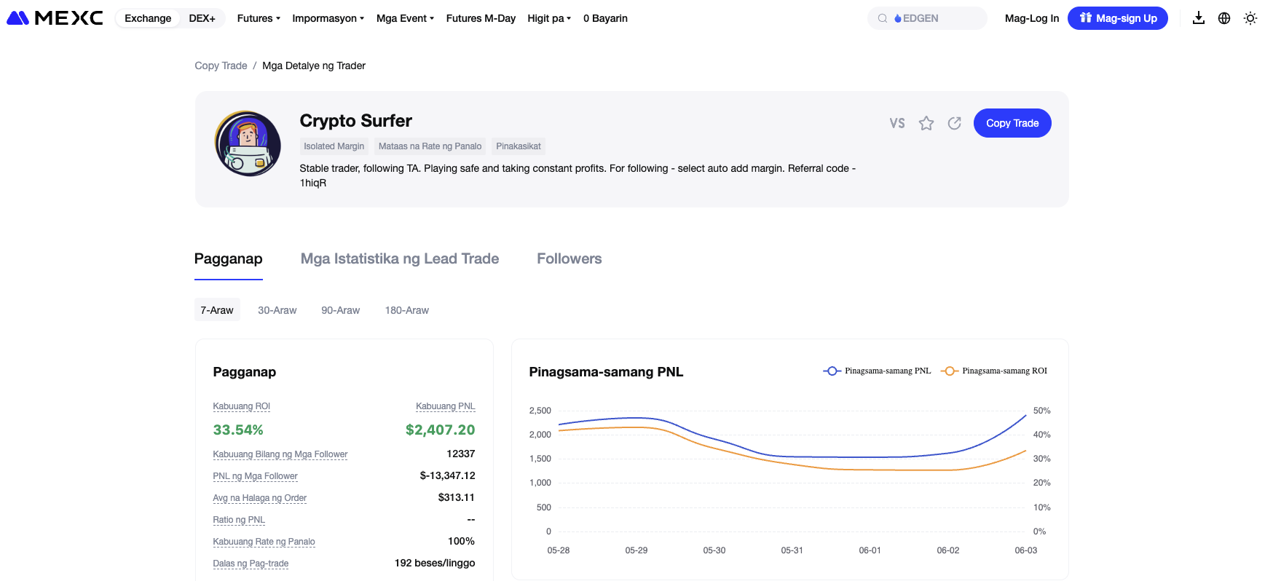Image resolution: width=1265 pixels, height=581 pixels.
Task: Switch to Mga Istatistika ng Lead Trade tab
Action: tap(400, 258)
